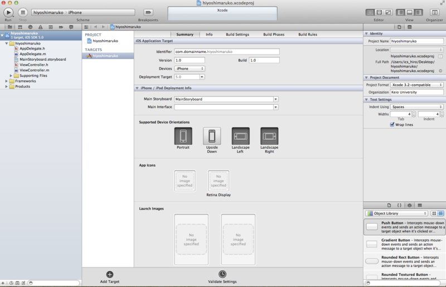Go forward in editor history

pos(103,27)
